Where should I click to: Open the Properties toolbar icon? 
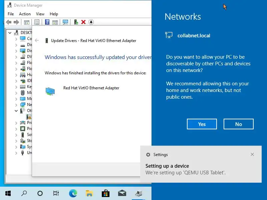pyautogui.click(x=37, y=22)
